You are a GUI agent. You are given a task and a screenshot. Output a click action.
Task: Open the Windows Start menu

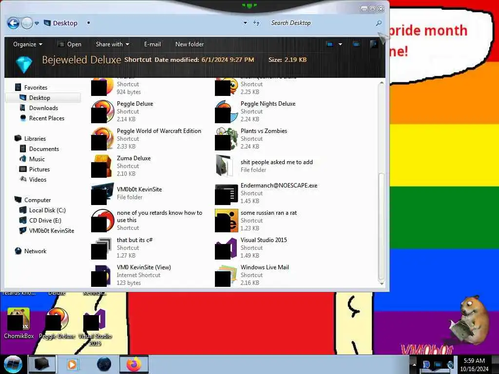coord(13,364)
